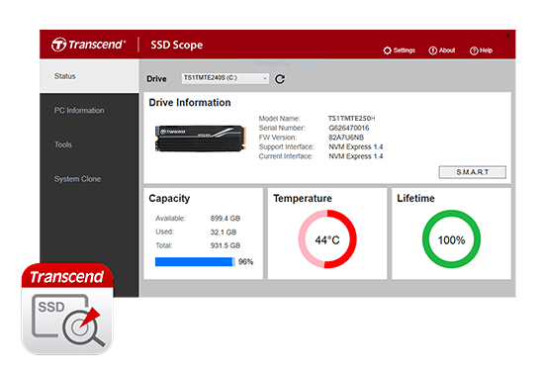Expand the Drive selection dropdown
Viewport: 544px width, 372px height.
coord(225,78)
